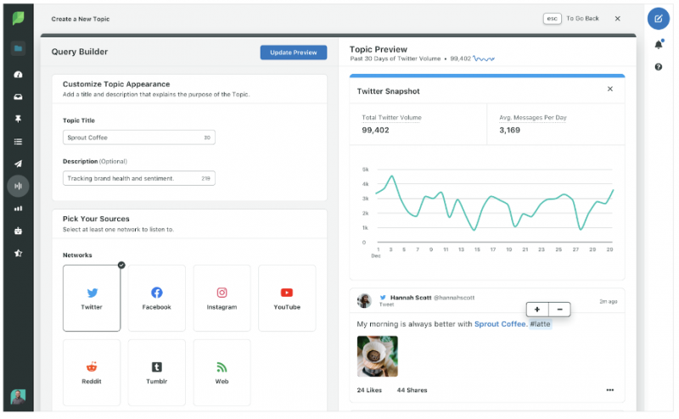Click the Avg. Messages Per Day label
This screenshot has width=679, height=419.
click(x=533, y=117)
